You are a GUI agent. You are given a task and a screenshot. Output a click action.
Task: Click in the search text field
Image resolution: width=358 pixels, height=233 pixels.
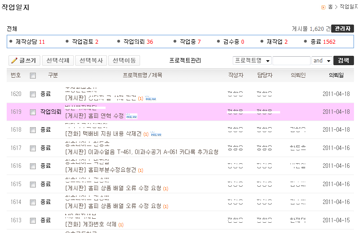tap(291, 61)
